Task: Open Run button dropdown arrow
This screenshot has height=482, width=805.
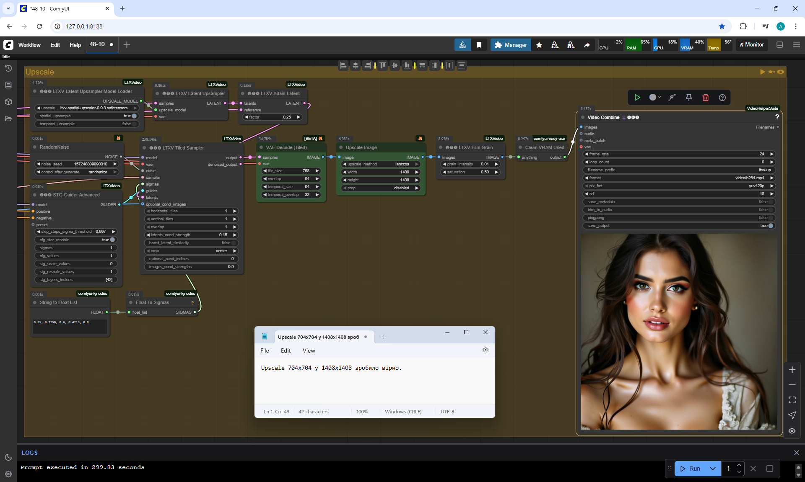Action: tap(713, 469)
